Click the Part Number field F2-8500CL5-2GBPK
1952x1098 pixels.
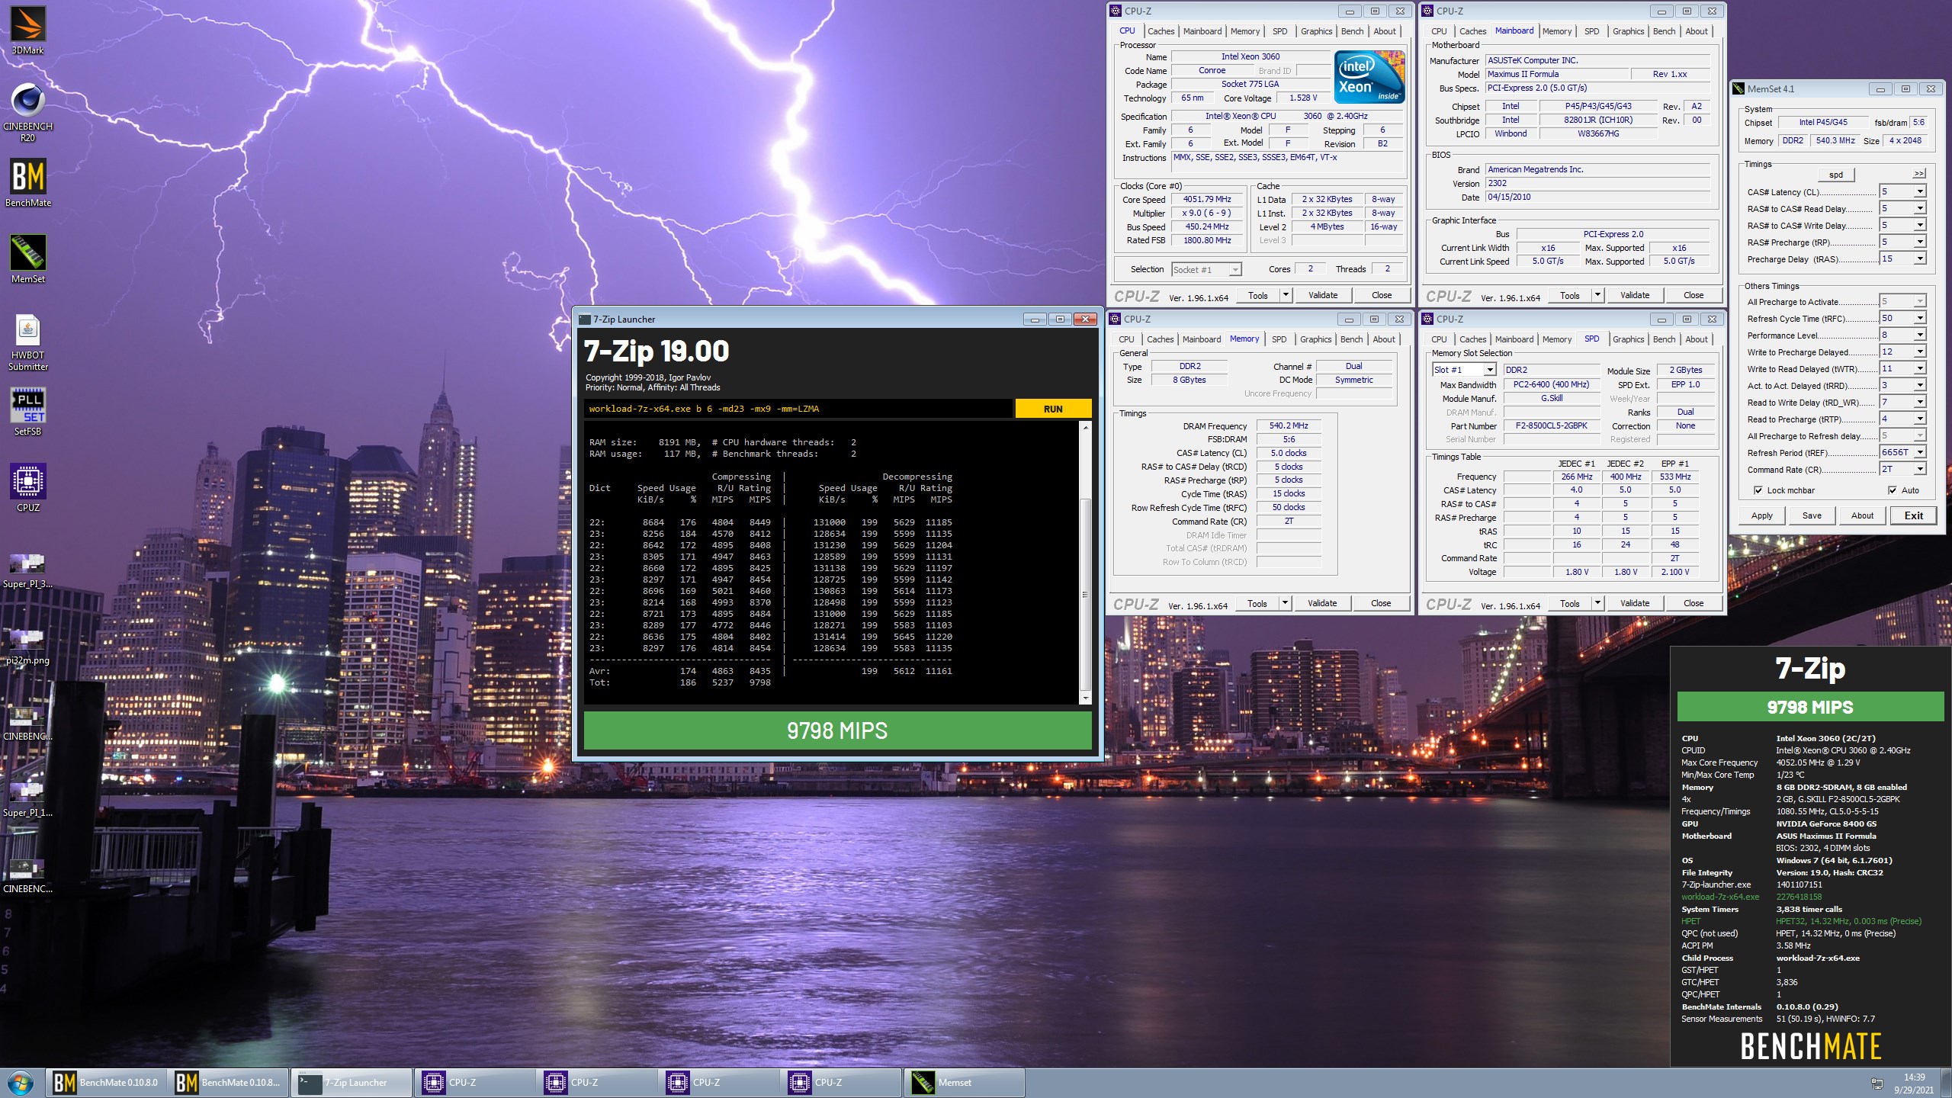tap(1551, 425)
